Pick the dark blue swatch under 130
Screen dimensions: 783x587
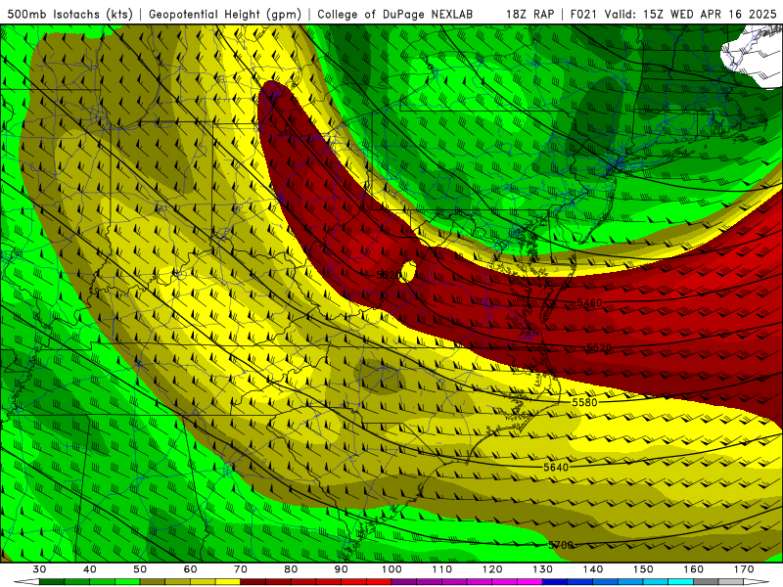tap(555, 582)
